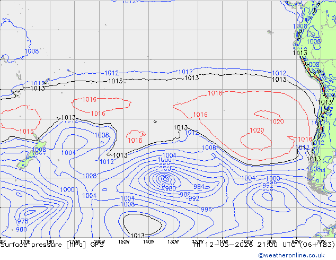This screenshot has width=336, height=260.
Task: Click the 1020 label above the closed red oval
Action: pos(257,130)
